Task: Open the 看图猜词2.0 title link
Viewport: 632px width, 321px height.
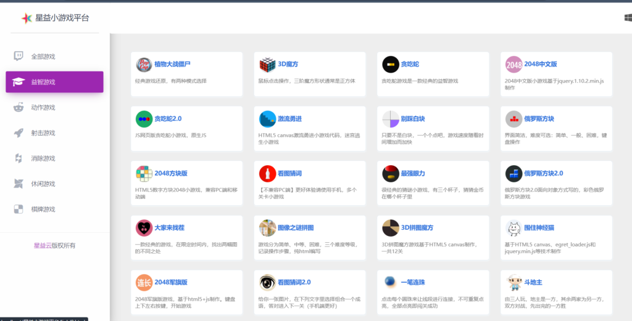Action: [294, 282]
